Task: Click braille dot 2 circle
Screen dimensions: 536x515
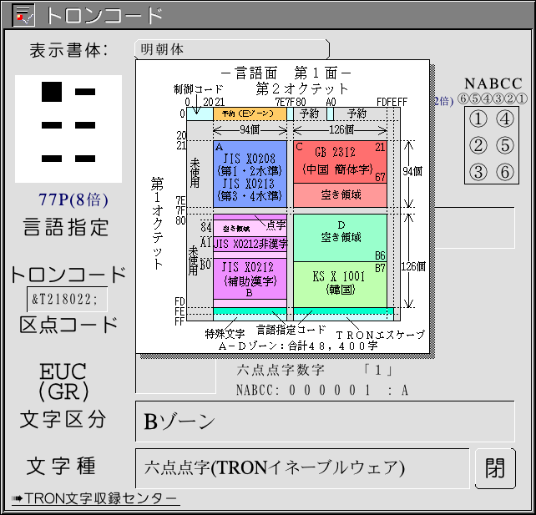Action: [478, 146]
